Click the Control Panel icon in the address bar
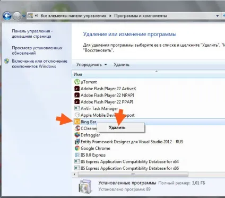This screenshot has width=225, height=198. click(30, 16)
